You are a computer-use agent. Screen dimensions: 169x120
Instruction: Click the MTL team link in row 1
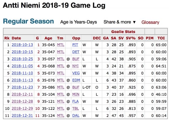tap(61, 45)
